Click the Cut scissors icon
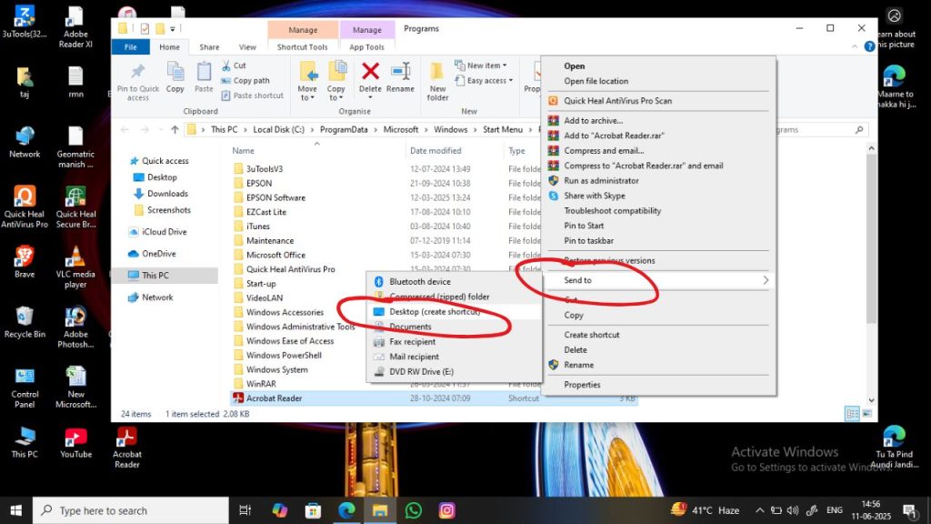 pyautogui.click(x=226, y=65)
